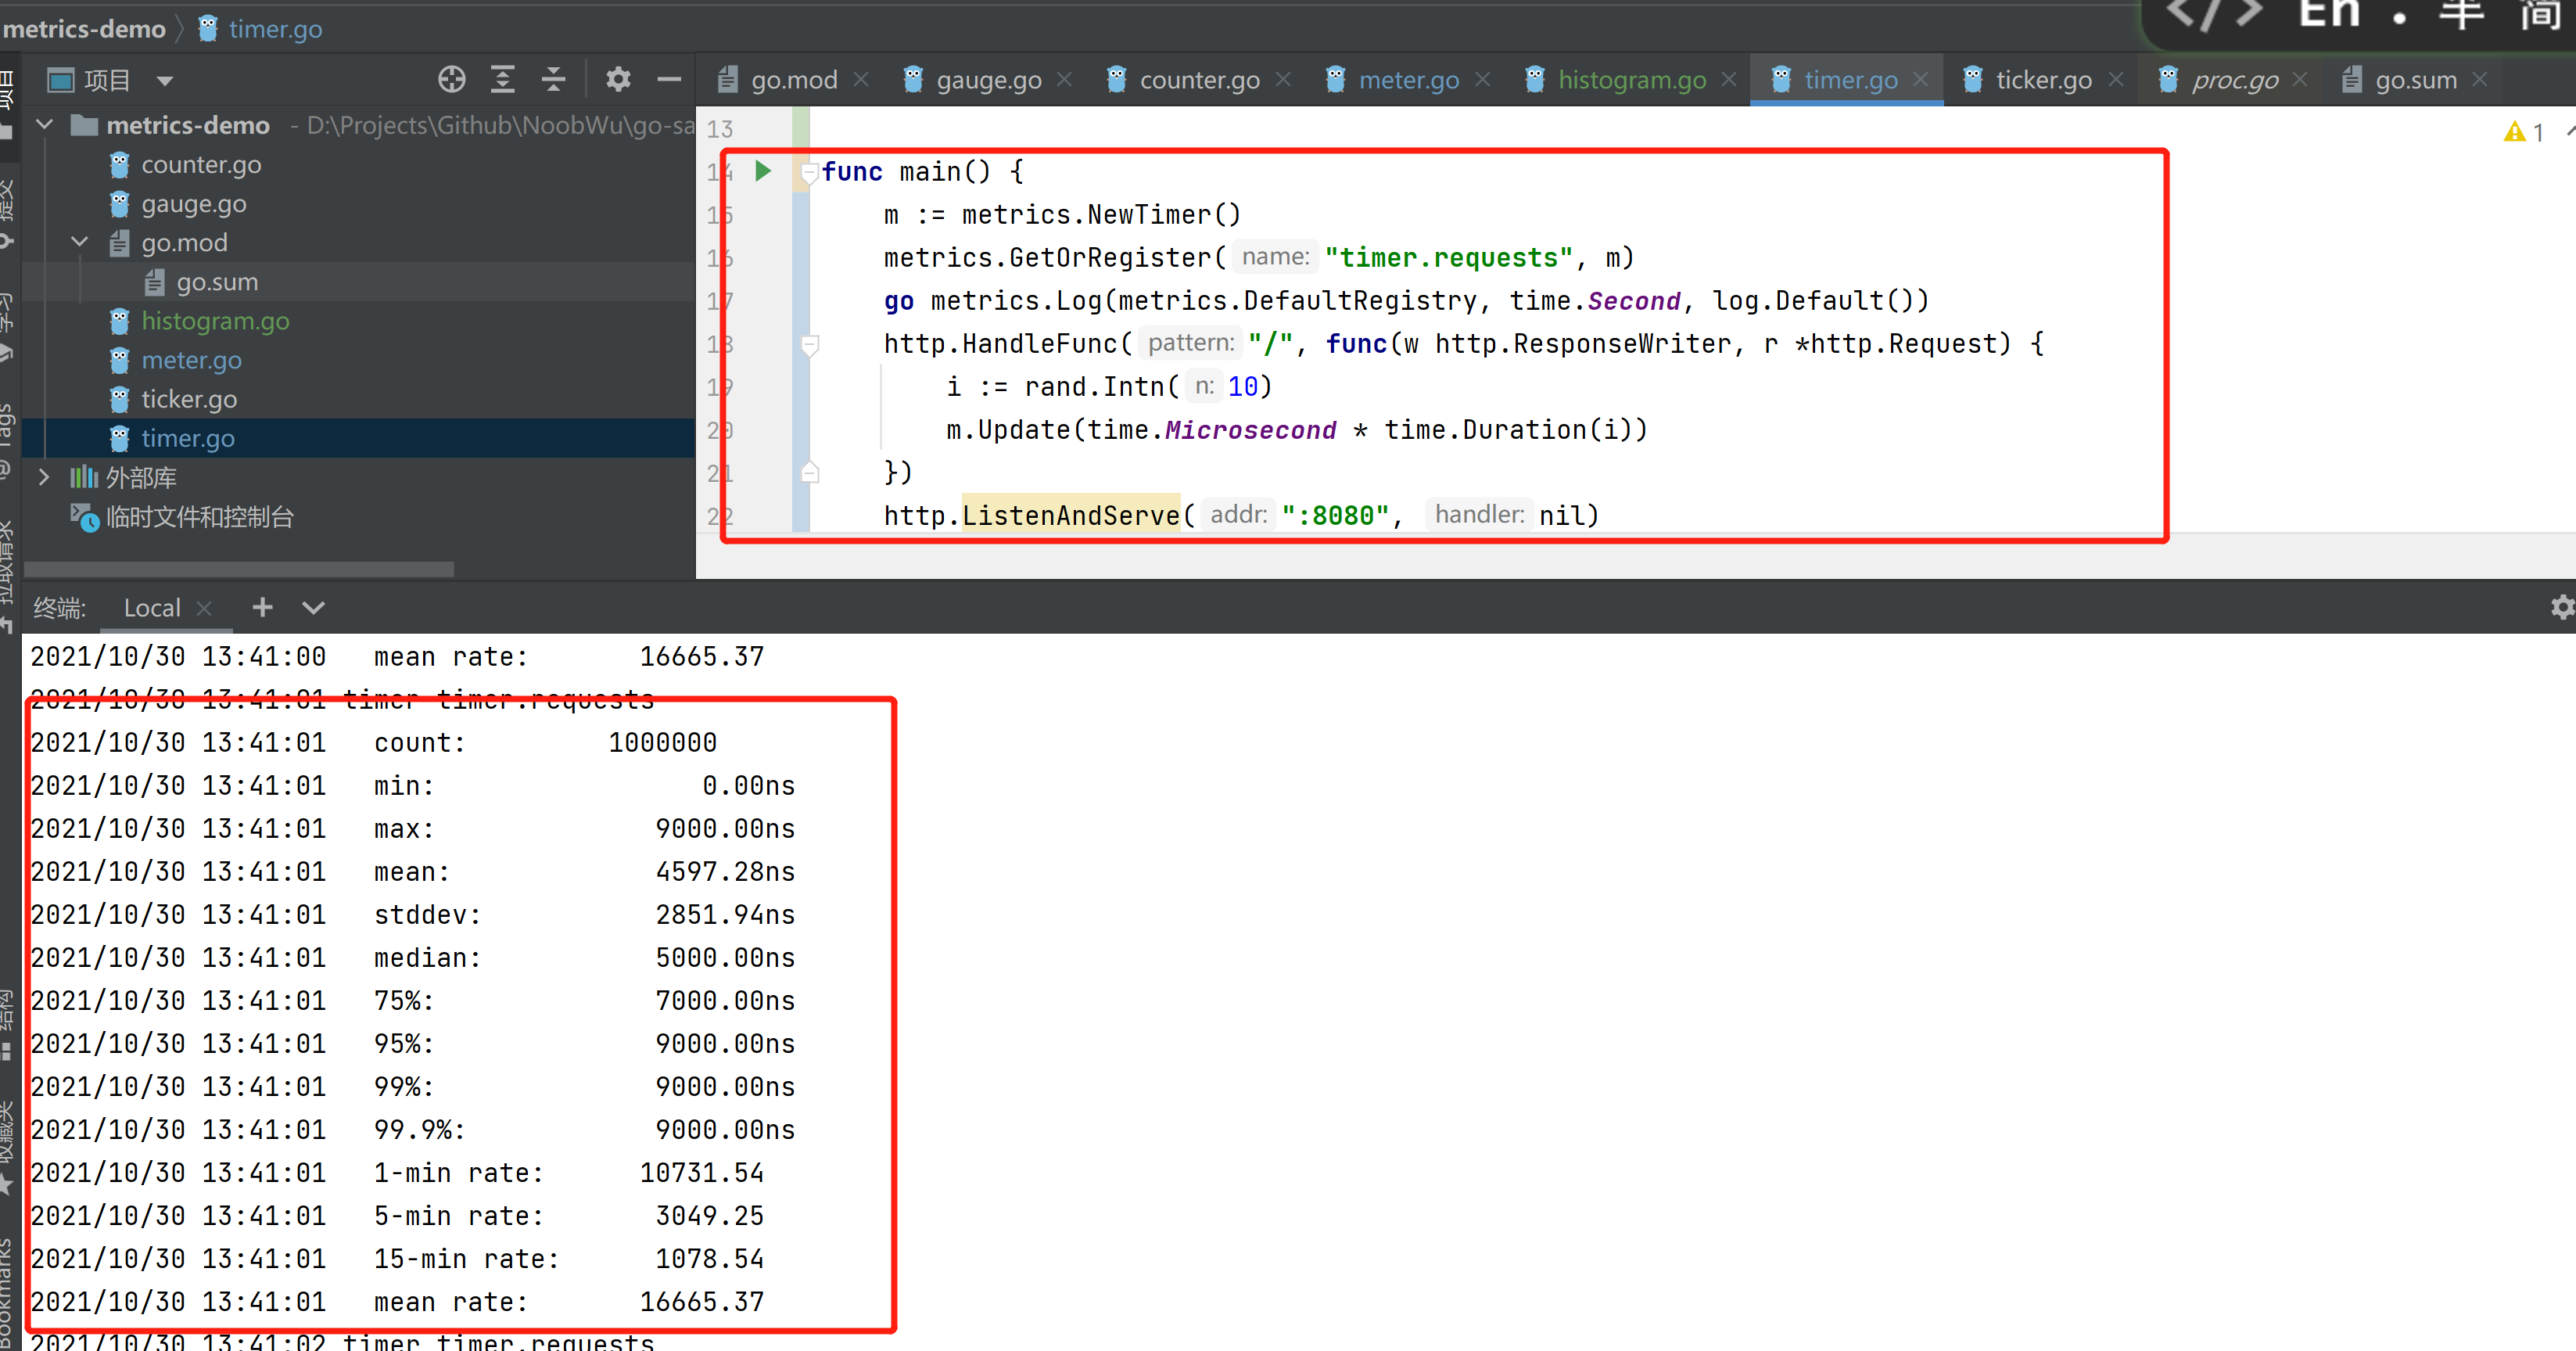Switch to the histogram.go tab

click(x=1631, y=80)
